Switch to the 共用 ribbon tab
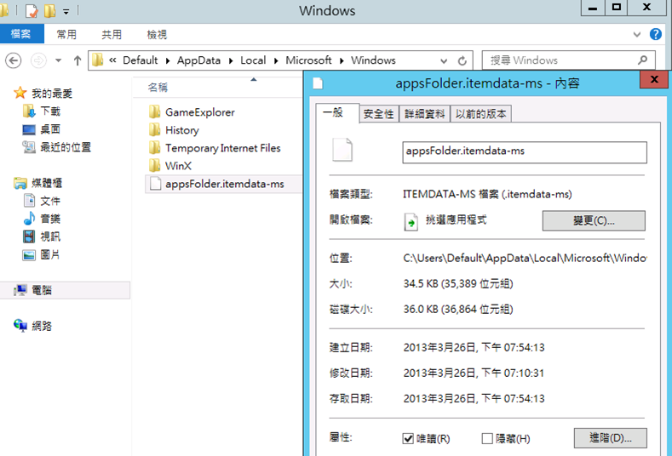The image size is (672, 456). [x=112, y=34]
